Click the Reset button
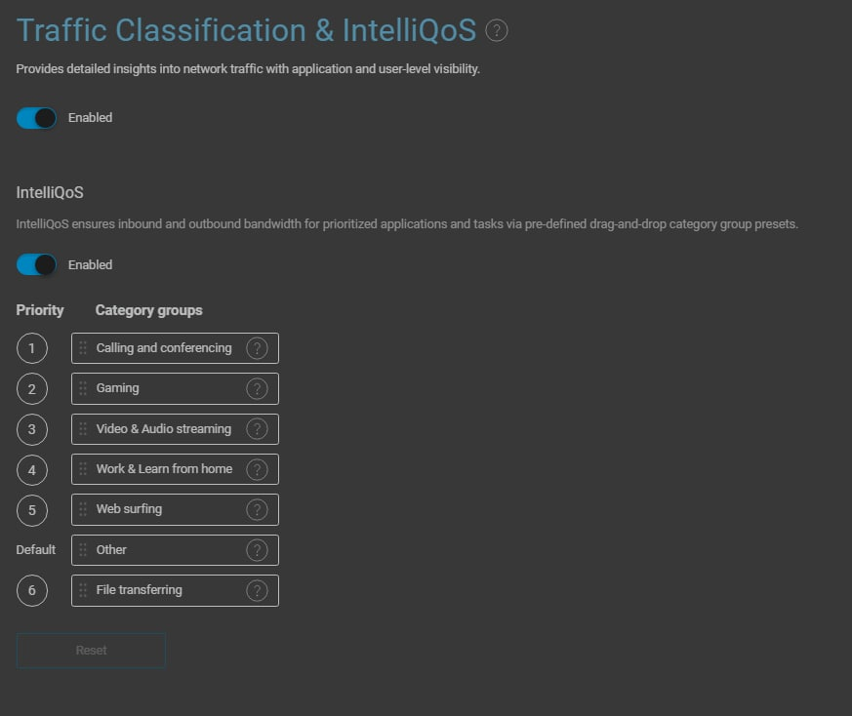The height and width of the screenshot is (716, 852). [91, 651]
